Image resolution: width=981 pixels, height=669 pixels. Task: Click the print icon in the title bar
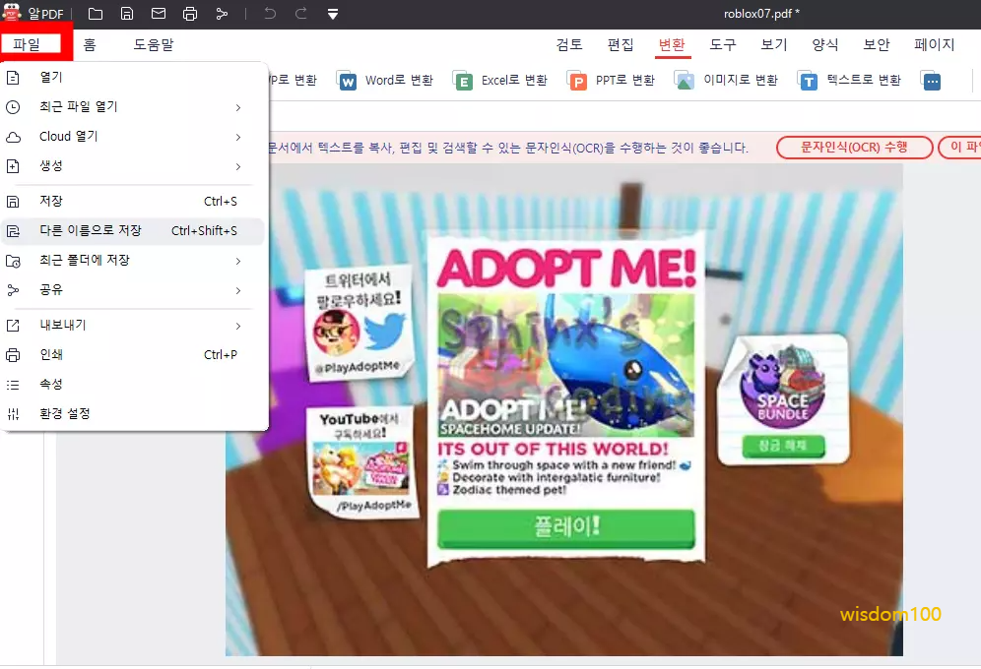pyautogui.click(x=189, y=13)
